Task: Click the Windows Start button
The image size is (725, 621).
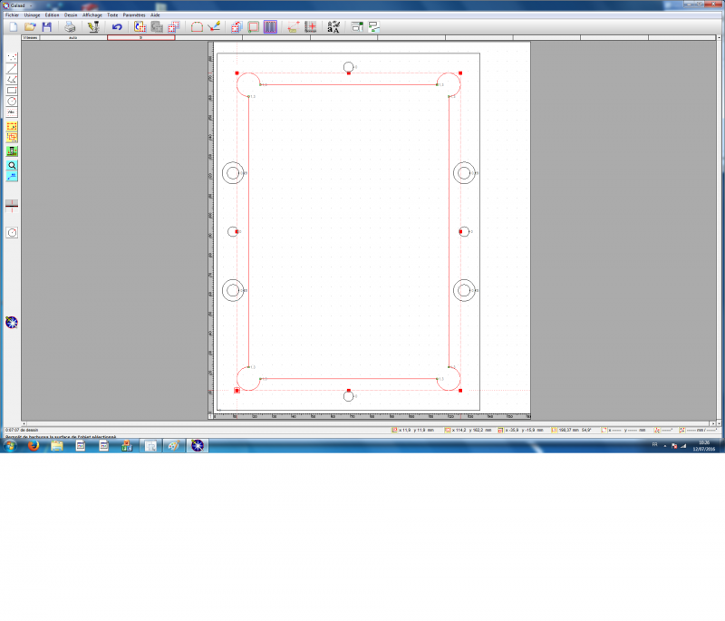Action: pos(11,445)
